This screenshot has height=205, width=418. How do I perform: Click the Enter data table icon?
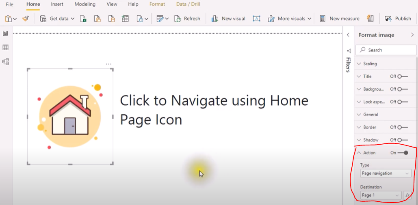pos(125,19)
